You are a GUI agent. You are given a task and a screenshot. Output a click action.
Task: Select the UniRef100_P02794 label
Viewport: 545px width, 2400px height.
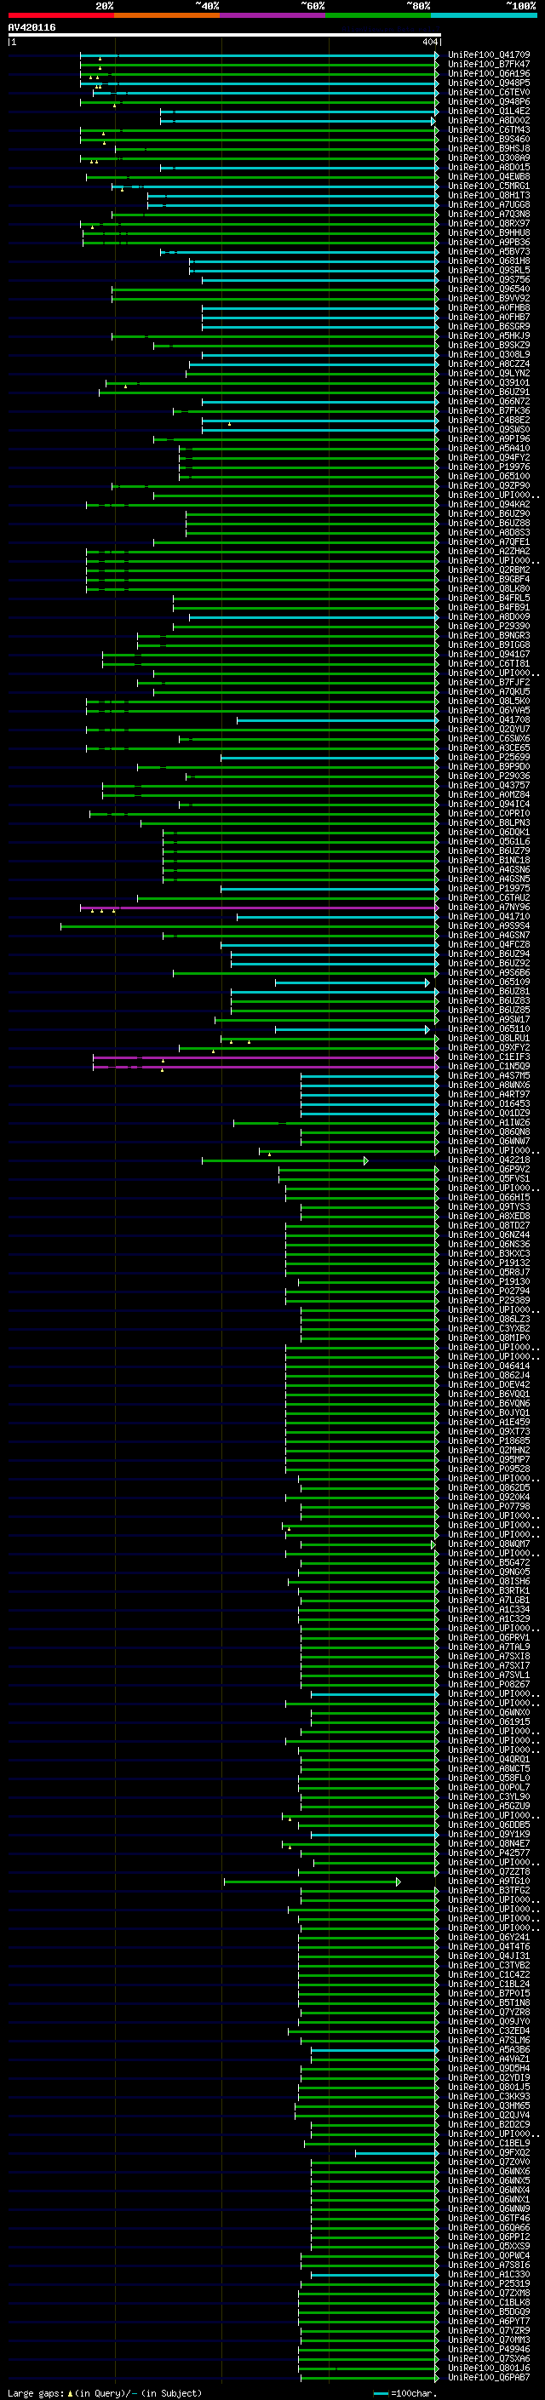[x=488, y=1291]
